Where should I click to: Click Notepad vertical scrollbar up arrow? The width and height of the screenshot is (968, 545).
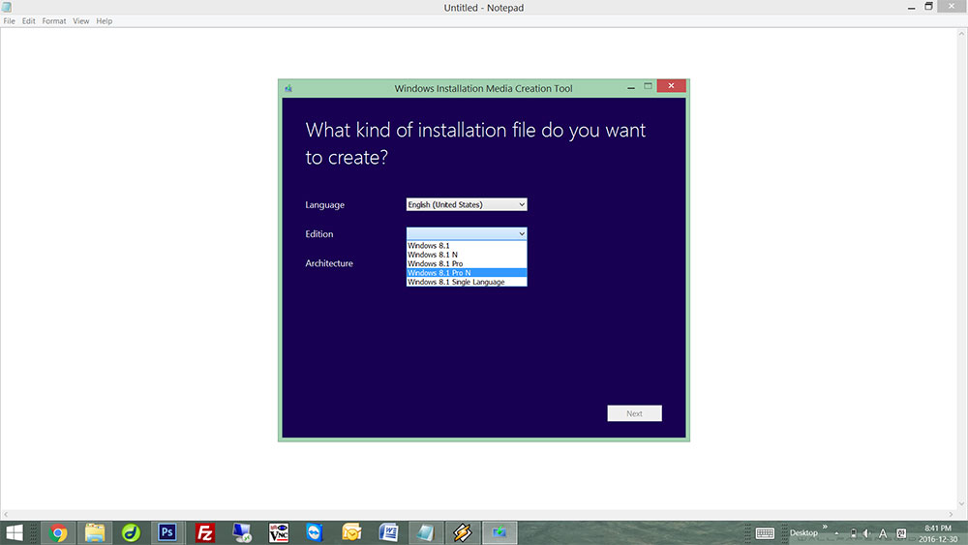pyautogui.click(x=961, y=34)
